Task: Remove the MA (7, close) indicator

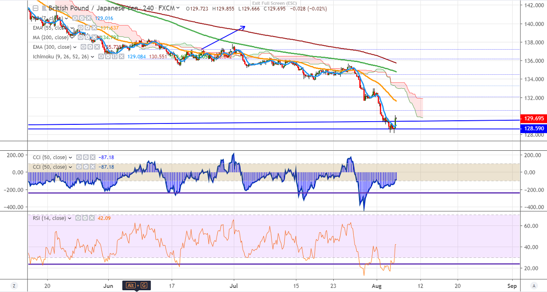Action: (x=89, y=18)
